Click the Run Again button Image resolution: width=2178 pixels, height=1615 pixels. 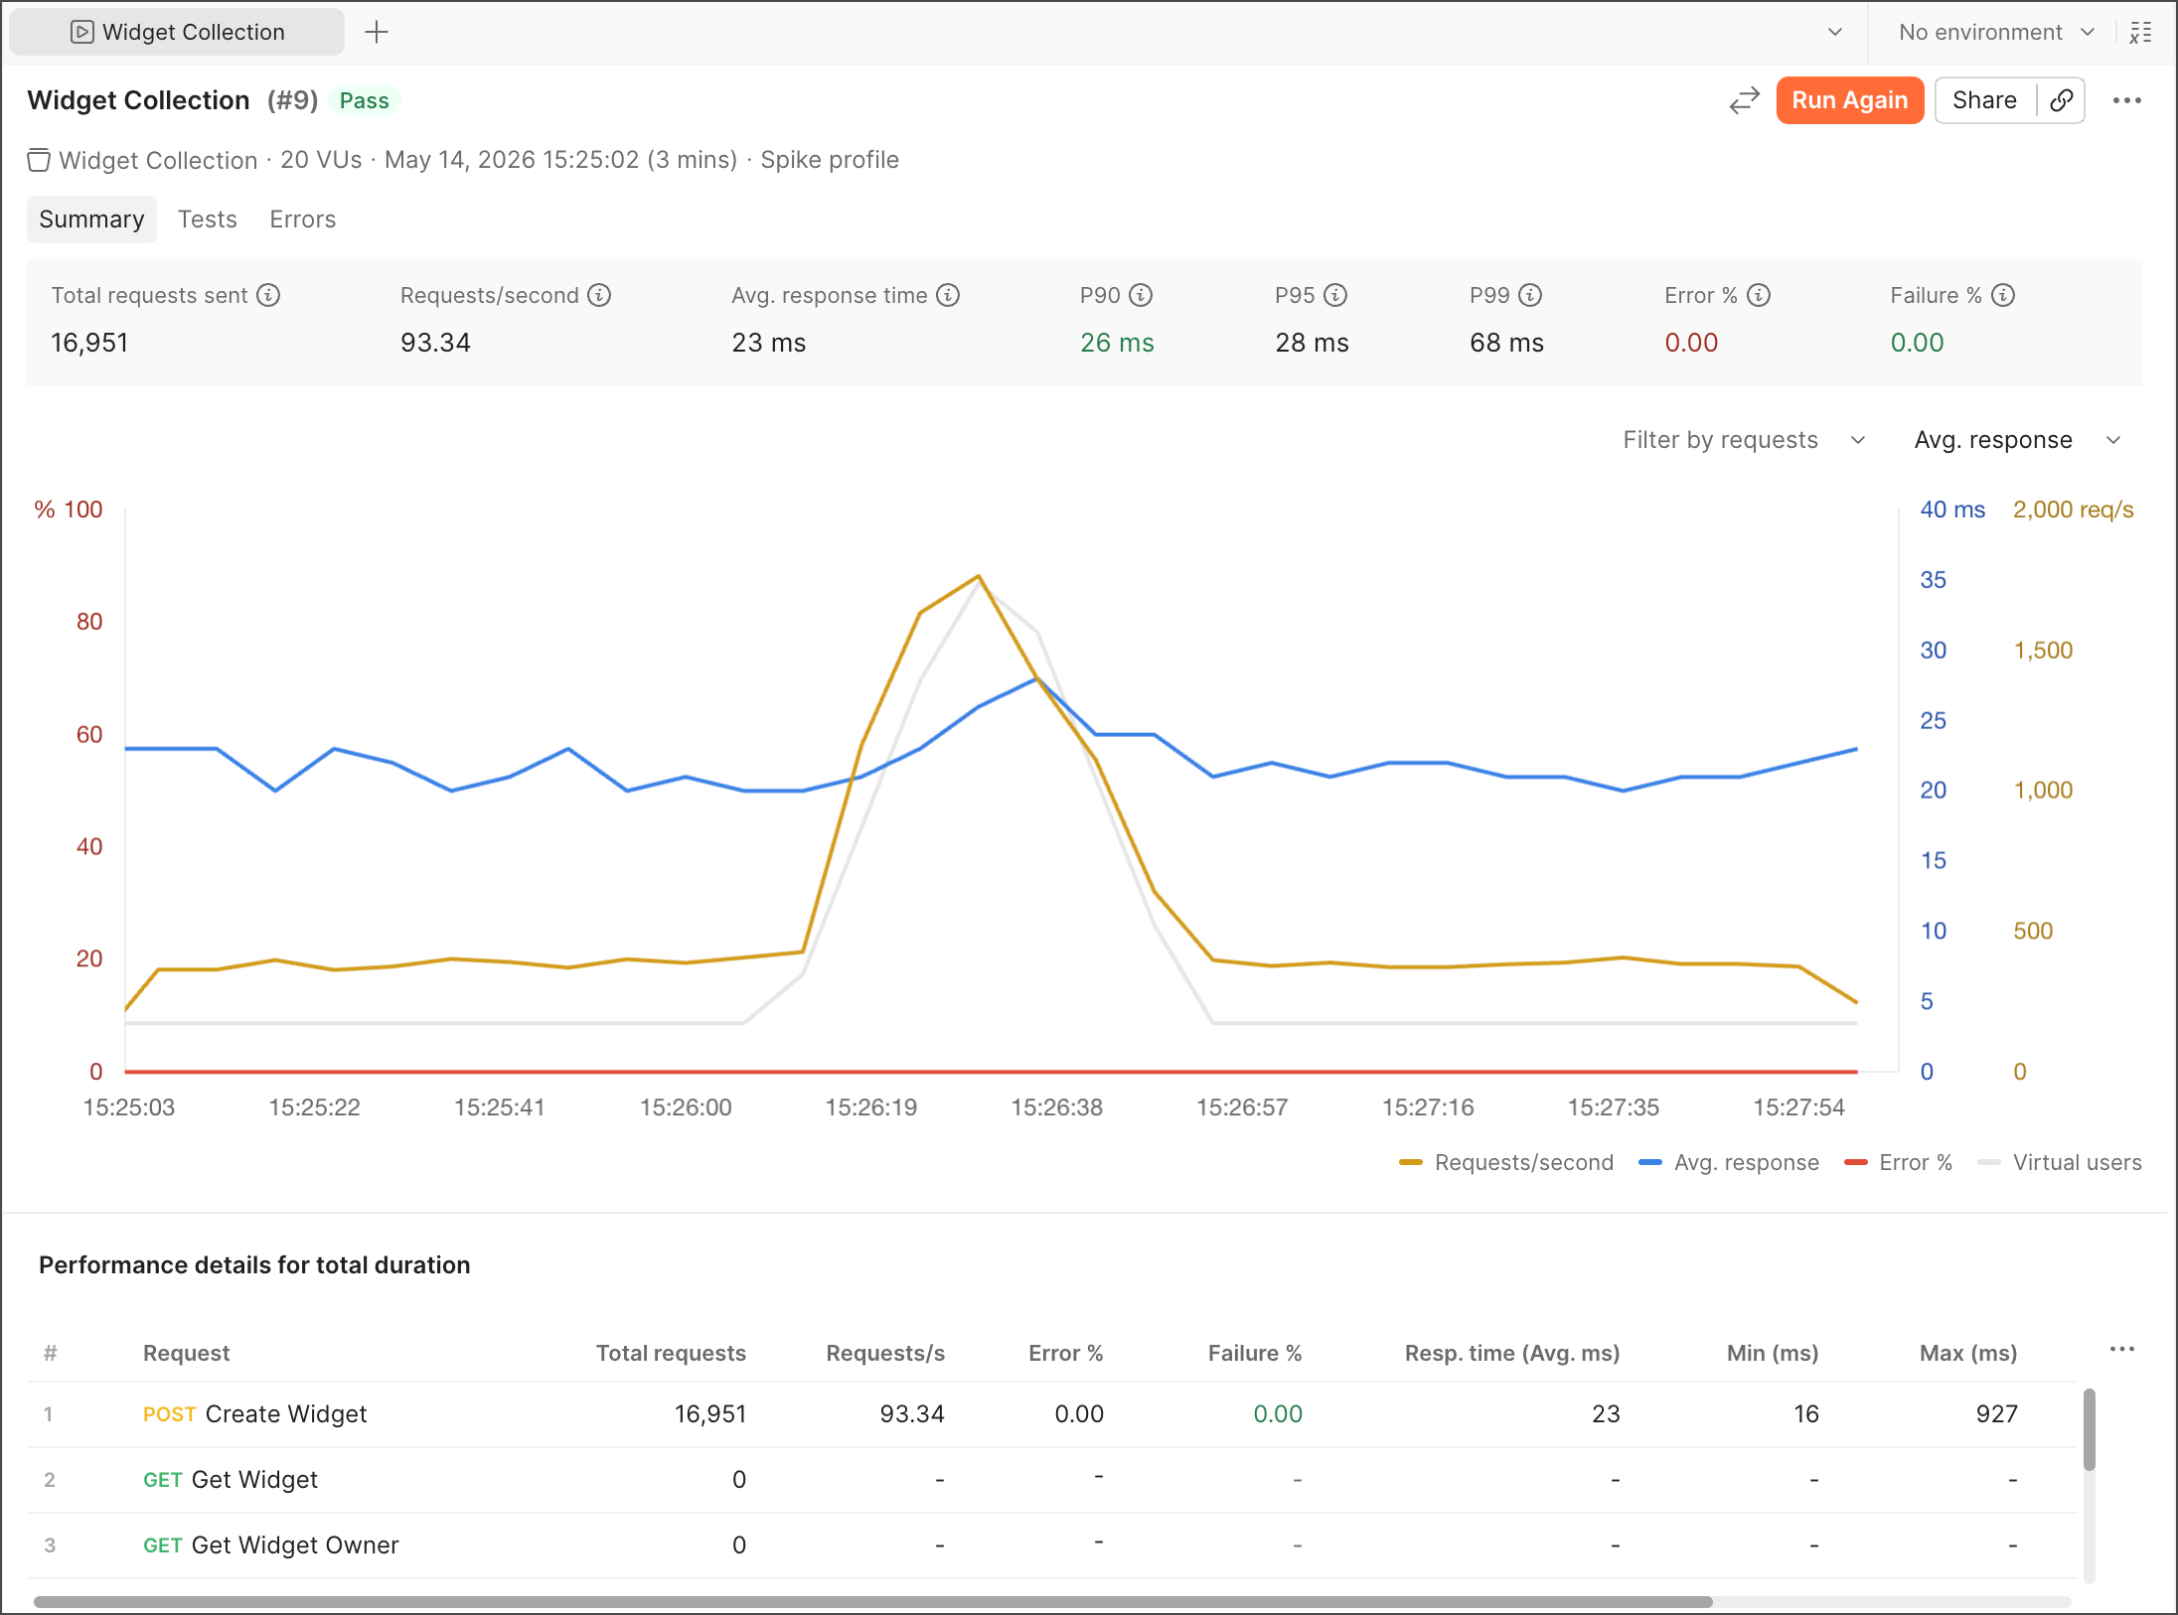[x=1849, y=100]
